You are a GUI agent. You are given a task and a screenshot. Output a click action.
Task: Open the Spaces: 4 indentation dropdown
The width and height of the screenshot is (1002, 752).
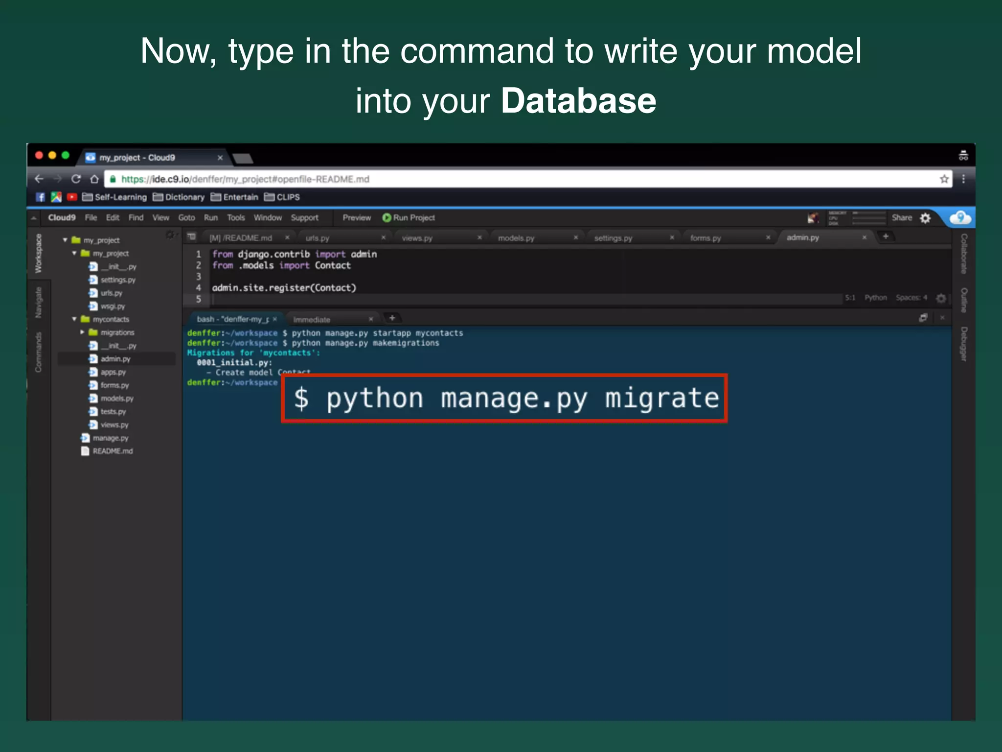pyautogui.click(x=911, y=298)
